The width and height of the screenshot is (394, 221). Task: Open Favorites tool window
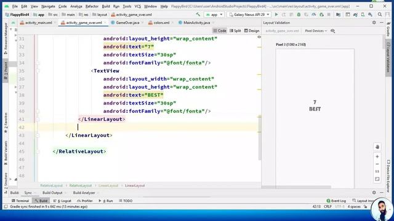[x=6, y=123]
